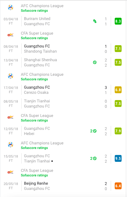Select the yellow 6.8 rating badge
Screen dimensions: 127x197
click(118, 90)
